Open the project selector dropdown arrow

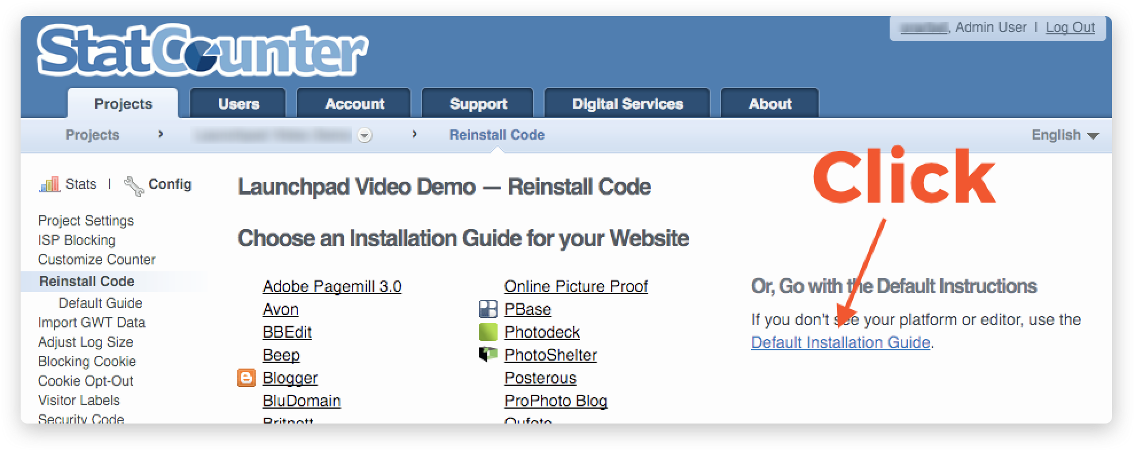[x=365, y=135]
